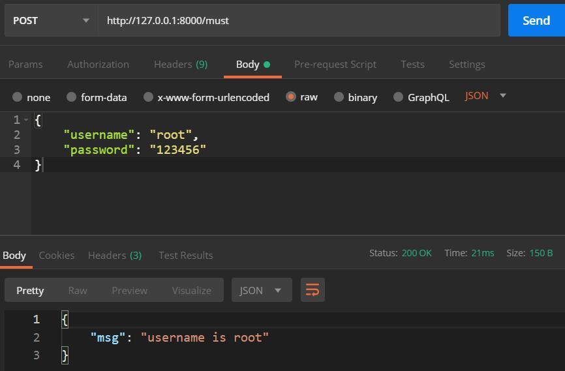Click the "username" key in request body

coord(99,135)
